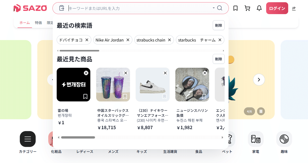Screen dimensions: 308x163
Task: Click the SAZO logo
Action: [x=30, y=8]
